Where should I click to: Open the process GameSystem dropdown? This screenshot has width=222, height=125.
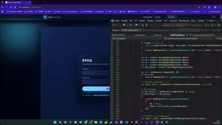tap(131, 30)
